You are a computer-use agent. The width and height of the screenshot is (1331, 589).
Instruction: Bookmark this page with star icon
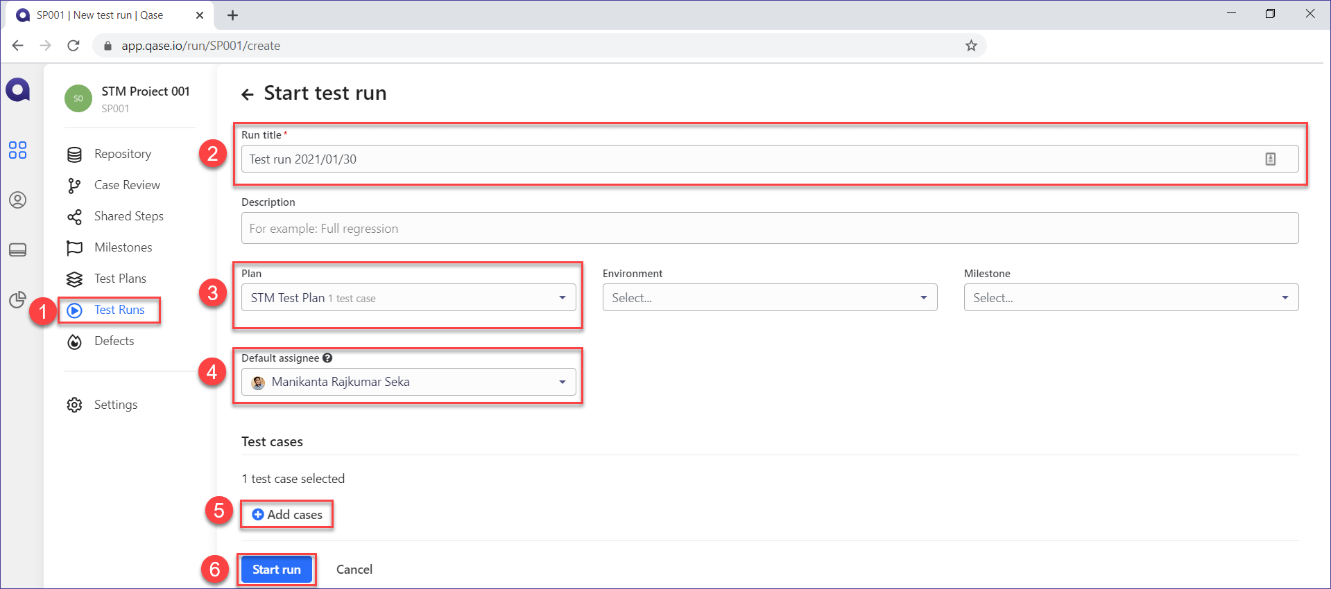971,46
